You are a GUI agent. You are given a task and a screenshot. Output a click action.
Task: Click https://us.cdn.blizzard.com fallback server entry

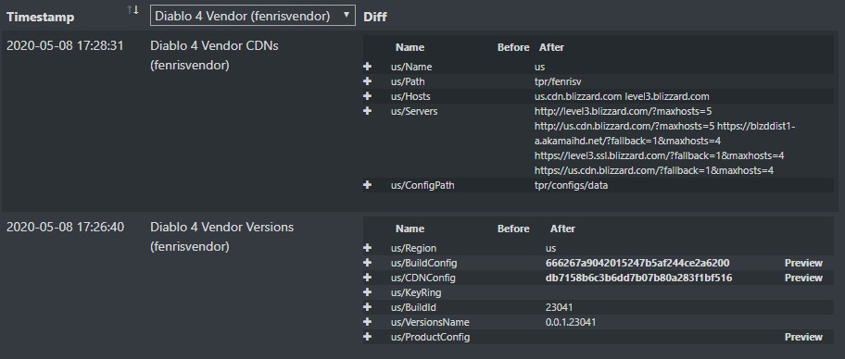(654, 170)
